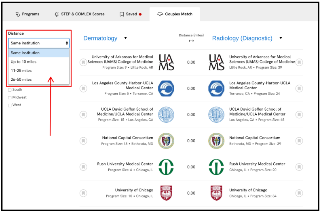Image resolution: width=321 pixels, height=212 pixels.
Task: Click 'Chicago, IL • Program Size: 34'
Action: (253, 196)
